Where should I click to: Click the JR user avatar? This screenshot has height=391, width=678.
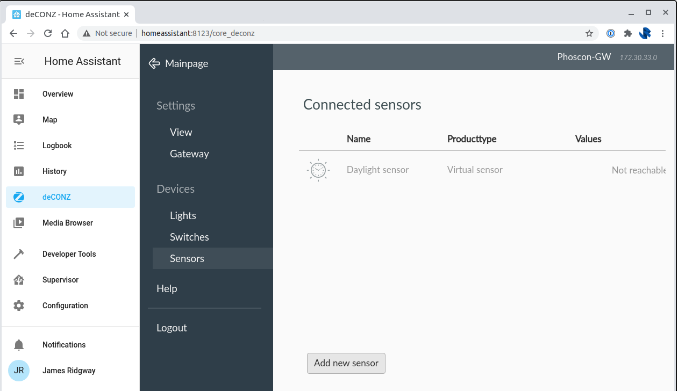coord(19,371)
